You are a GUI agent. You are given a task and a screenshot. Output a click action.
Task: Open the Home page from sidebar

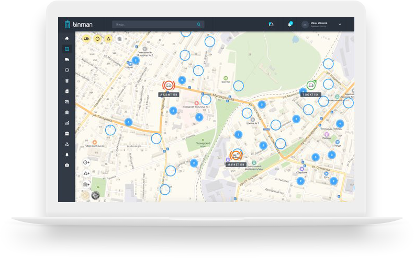[67, 39]
